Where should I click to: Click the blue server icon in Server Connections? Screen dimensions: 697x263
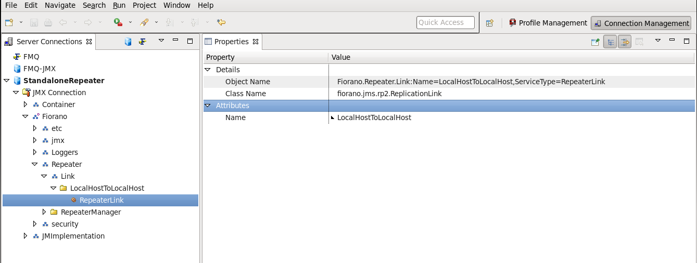point(128,42)
